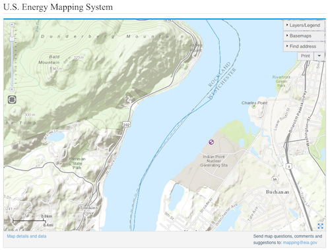Viewport: 330px width, 250px height.
Task: Open the Map details and data link
Action: coord(26,236)
